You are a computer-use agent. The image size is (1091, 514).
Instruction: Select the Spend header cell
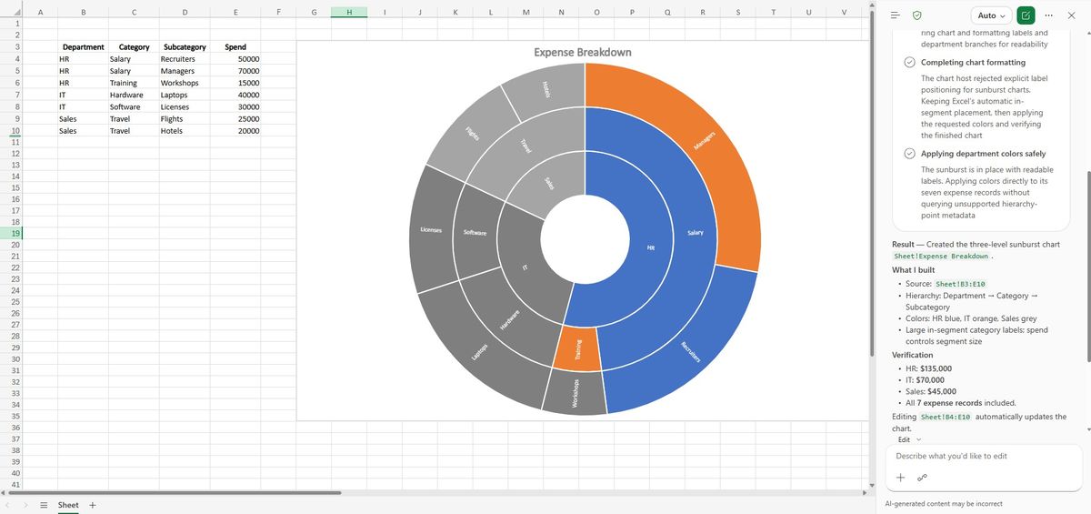235,46
